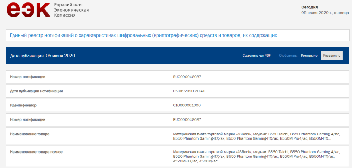Click Евразийская Экономическая Комиссия title text
The height and width of the screenshot is (168, 352).
coord(71,10)
